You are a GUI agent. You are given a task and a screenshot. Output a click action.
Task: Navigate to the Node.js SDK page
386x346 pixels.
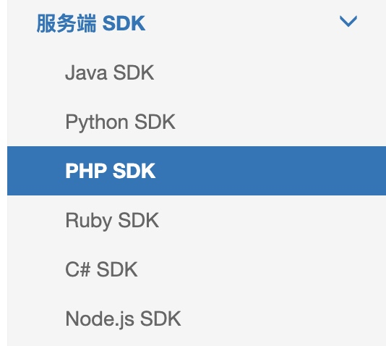[197, 318]
